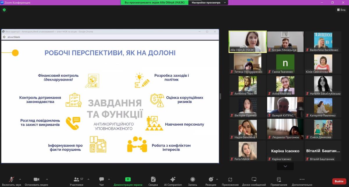Expand reactions options arrow
This screenshot has width=349, height=187.
point(217,179)
